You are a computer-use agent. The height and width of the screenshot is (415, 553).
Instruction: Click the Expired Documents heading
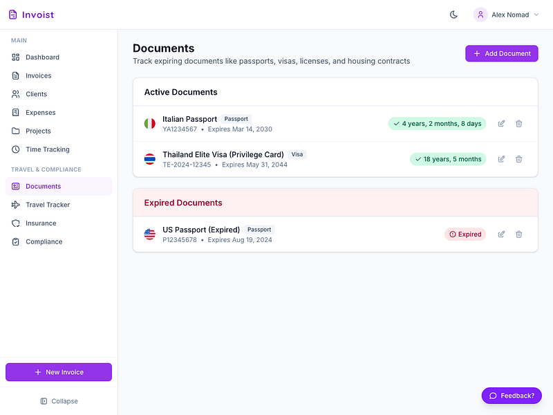183,203
